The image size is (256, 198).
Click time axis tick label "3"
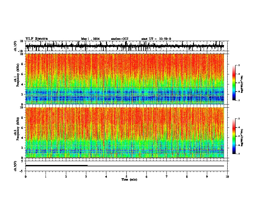pos(86,177)
